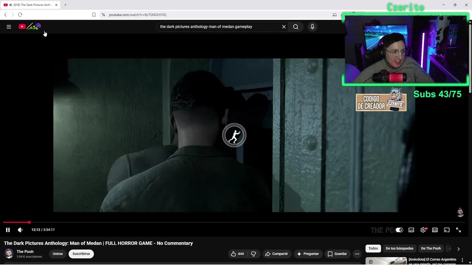Switch to theater mode

tap(435, 230)
